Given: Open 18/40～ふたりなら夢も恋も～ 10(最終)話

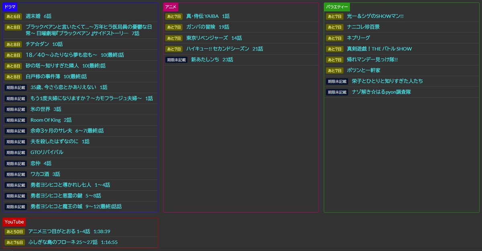Looking at the screenshot, I should [x=75, y=55].
